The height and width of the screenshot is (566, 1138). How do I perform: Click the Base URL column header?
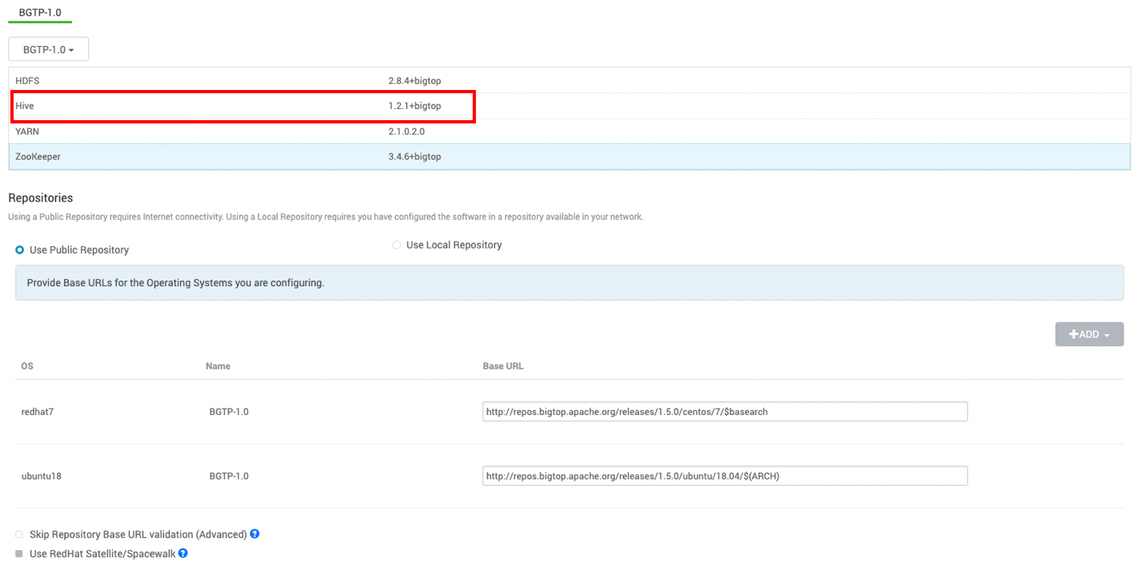point(503,366)
